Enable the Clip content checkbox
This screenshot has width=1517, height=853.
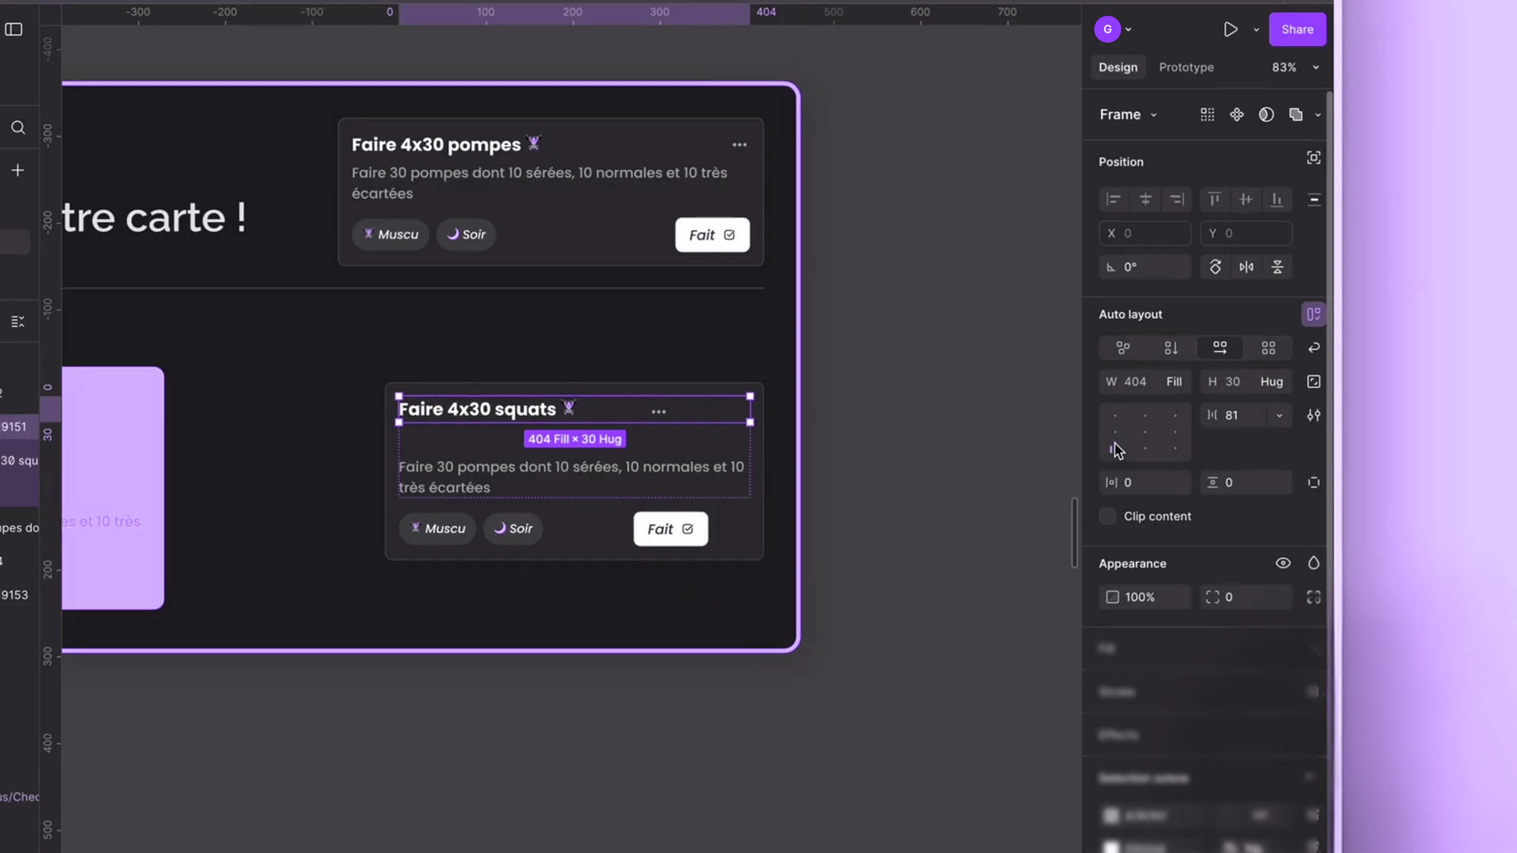1107,516
